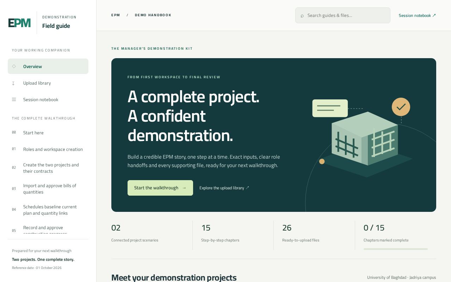
Task: Open chapter 03 Import and approve bills
Action: (48, 189)
